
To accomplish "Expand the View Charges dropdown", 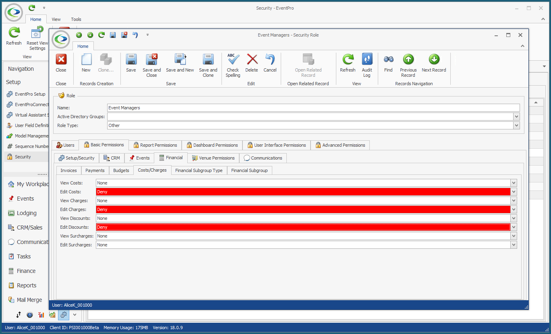I will tap(514, 201).
